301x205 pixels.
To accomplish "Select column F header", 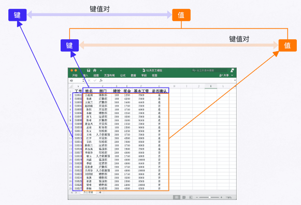I will click(141, 86).
